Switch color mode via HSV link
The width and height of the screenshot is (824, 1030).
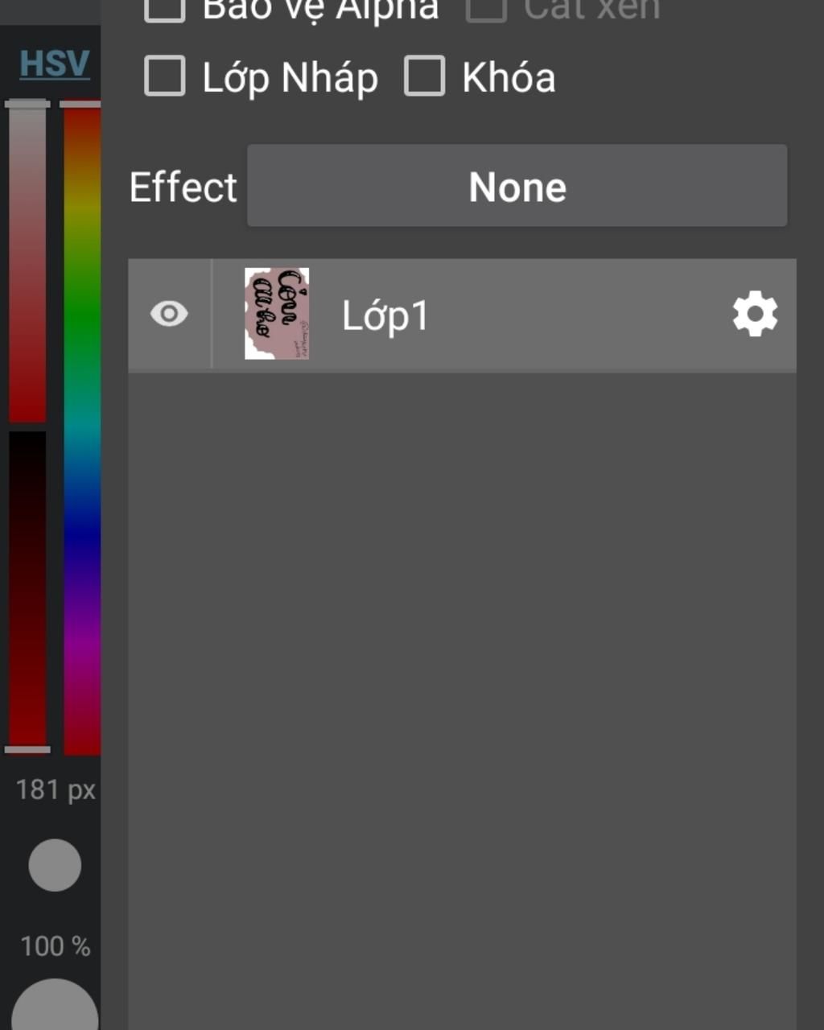tap(54, 64)
